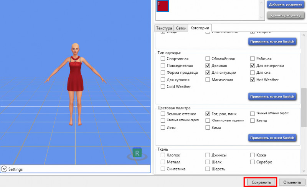Tick the Шёлк checkbox

click(x=208, y=162)
